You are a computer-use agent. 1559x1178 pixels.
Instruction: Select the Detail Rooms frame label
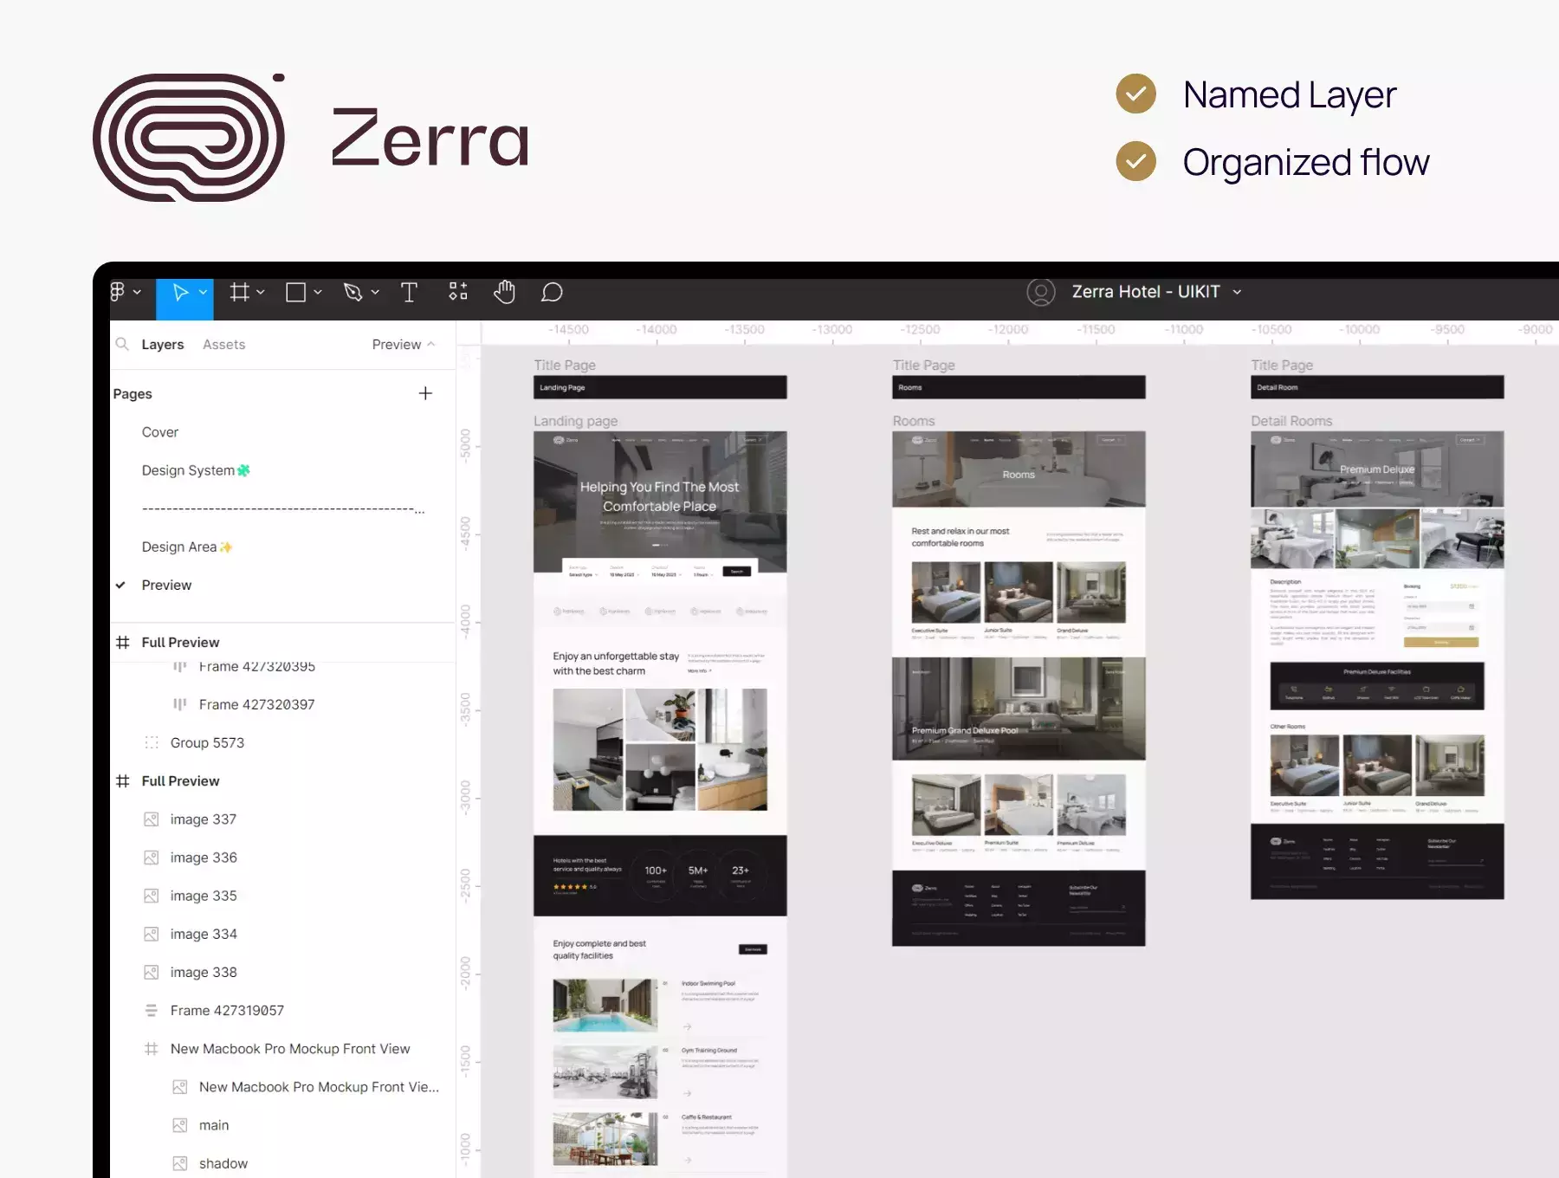click(1291, 421)
